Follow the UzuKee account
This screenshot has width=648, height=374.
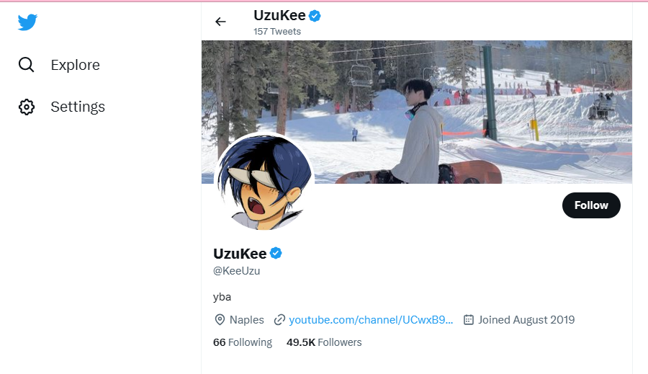click(591, 205)
